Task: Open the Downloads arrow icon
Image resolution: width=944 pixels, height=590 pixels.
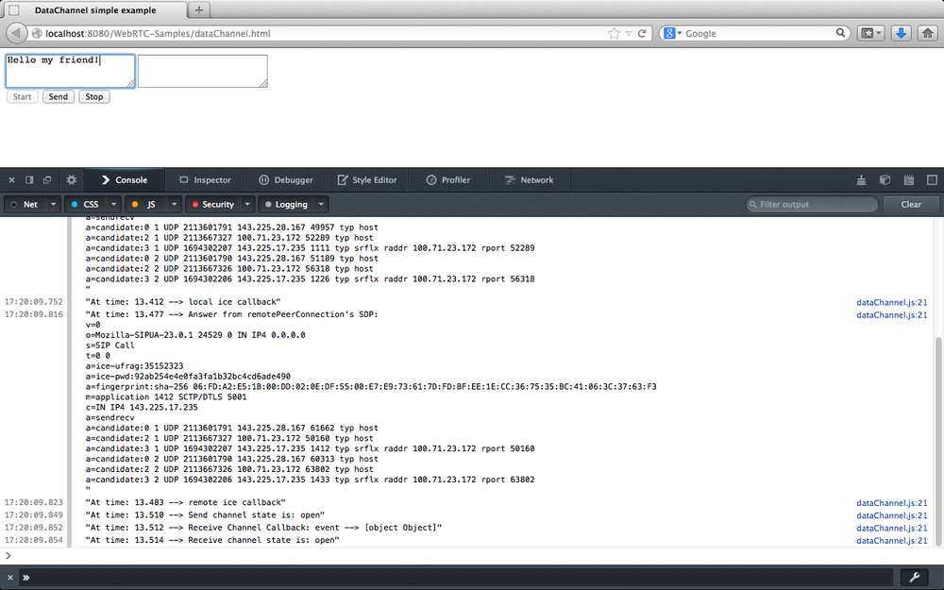Action: 901,32
